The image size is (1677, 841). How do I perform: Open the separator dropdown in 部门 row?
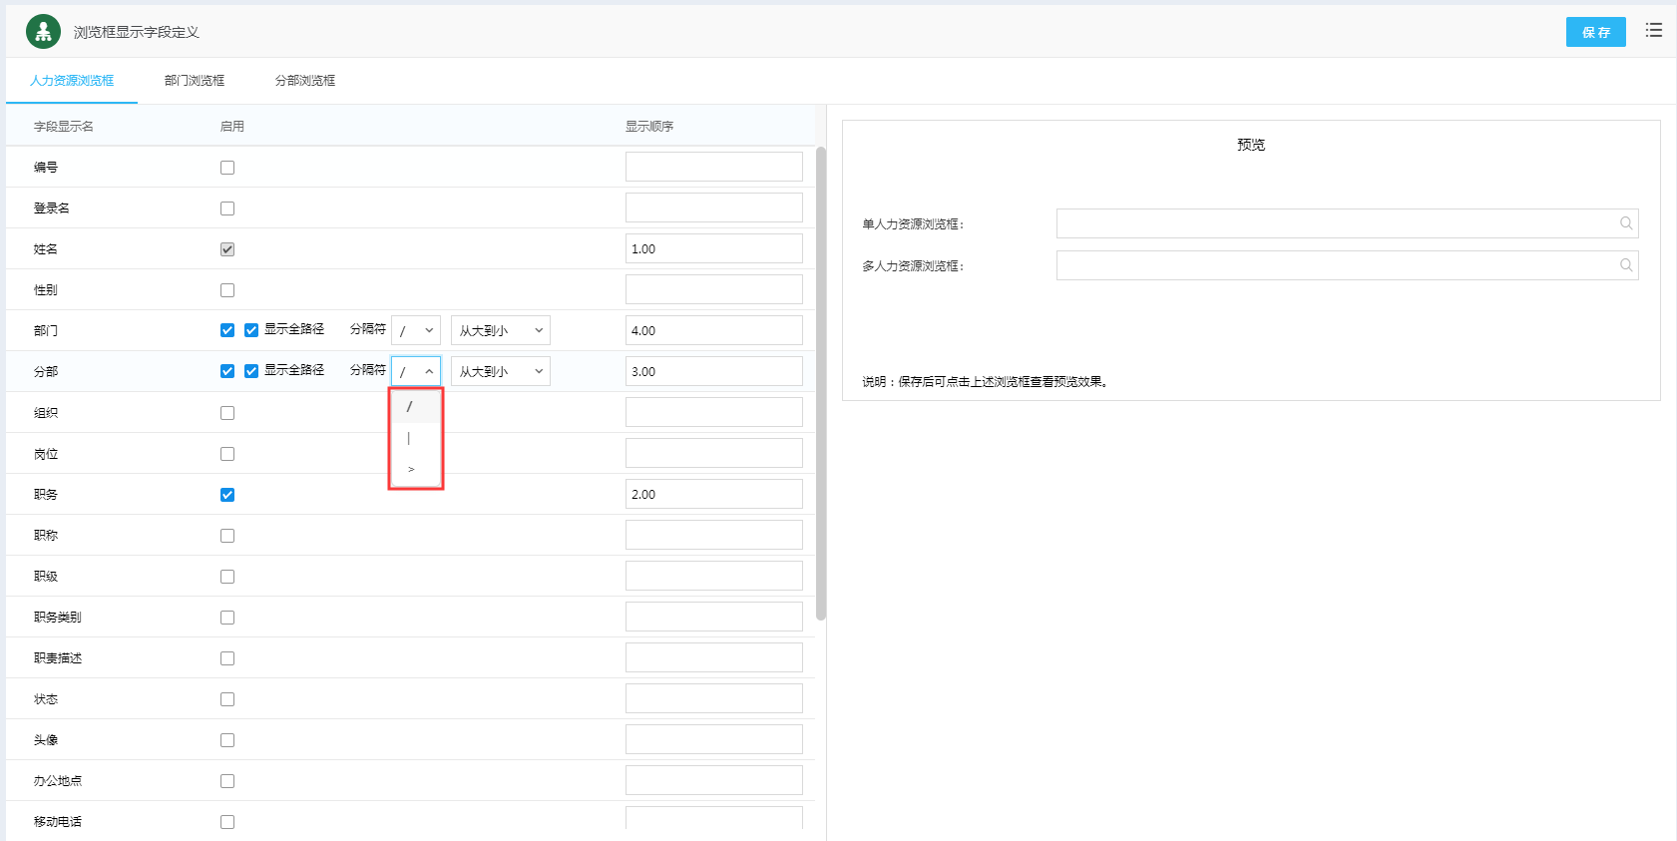tap(415, 330)
